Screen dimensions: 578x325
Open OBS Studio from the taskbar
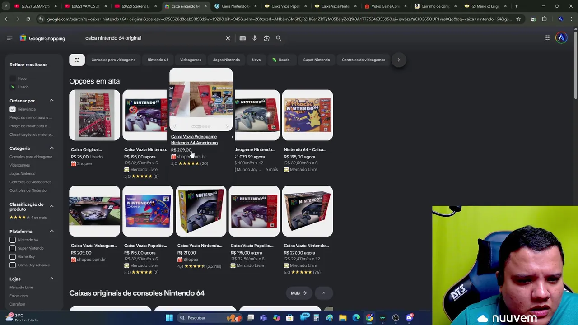pos(396,318)
